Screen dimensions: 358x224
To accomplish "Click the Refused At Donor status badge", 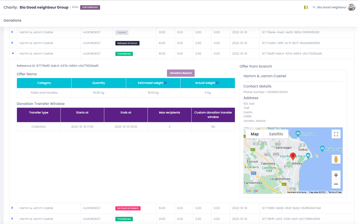I will (128, 43).
